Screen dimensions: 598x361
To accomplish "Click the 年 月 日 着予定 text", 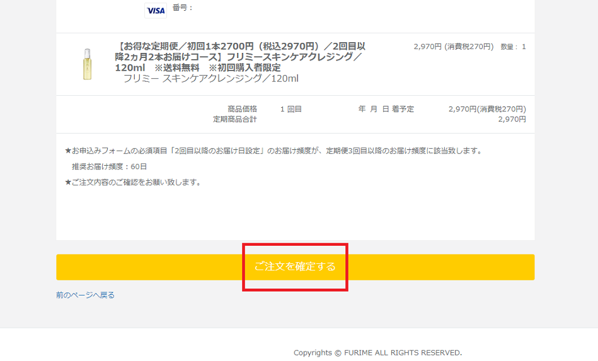I will [x=386, y=109].
